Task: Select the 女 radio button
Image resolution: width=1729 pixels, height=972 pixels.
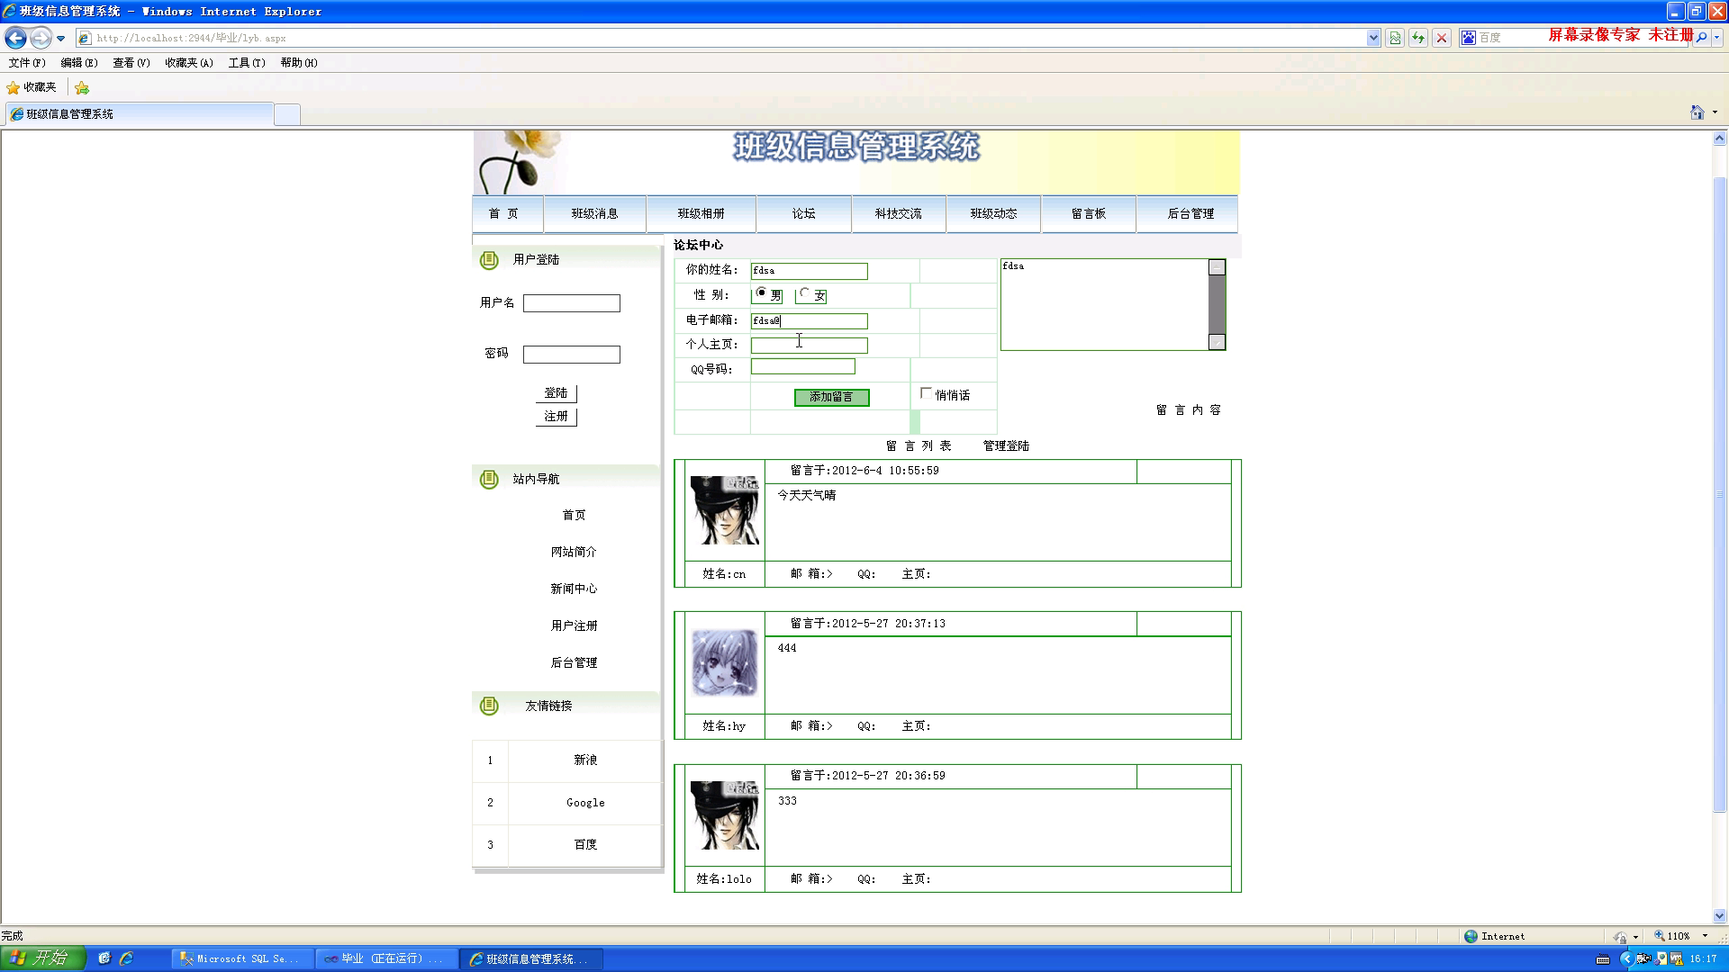Action: coord(805,293)
